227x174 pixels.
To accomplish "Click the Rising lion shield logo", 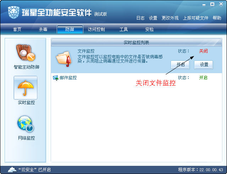I will click(x=14, y=12).
